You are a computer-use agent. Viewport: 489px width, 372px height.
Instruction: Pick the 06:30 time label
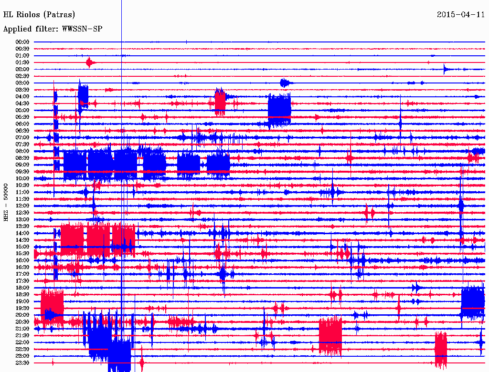[22, 131]
